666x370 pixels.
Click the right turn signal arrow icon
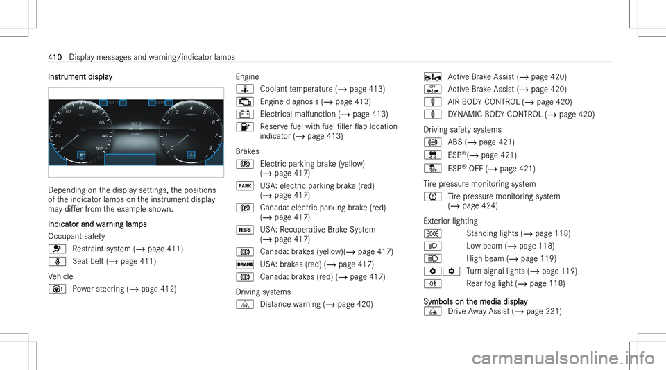coord(452,271)
